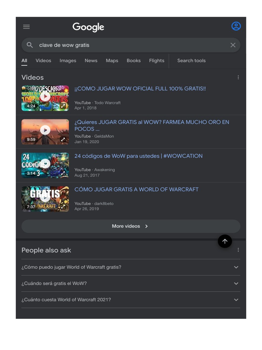Viewport: 262px width, 350px height.
Task: Play the 24 códigos video thumbnail
Action: click(x=45, y=165)
